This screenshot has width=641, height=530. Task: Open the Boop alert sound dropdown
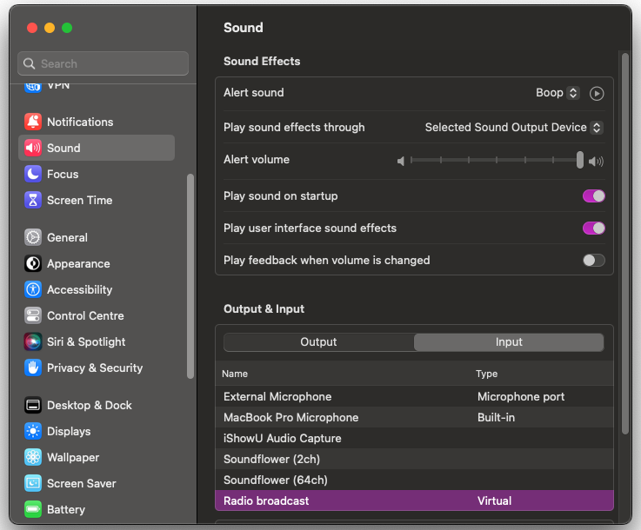tap(558, 93)
